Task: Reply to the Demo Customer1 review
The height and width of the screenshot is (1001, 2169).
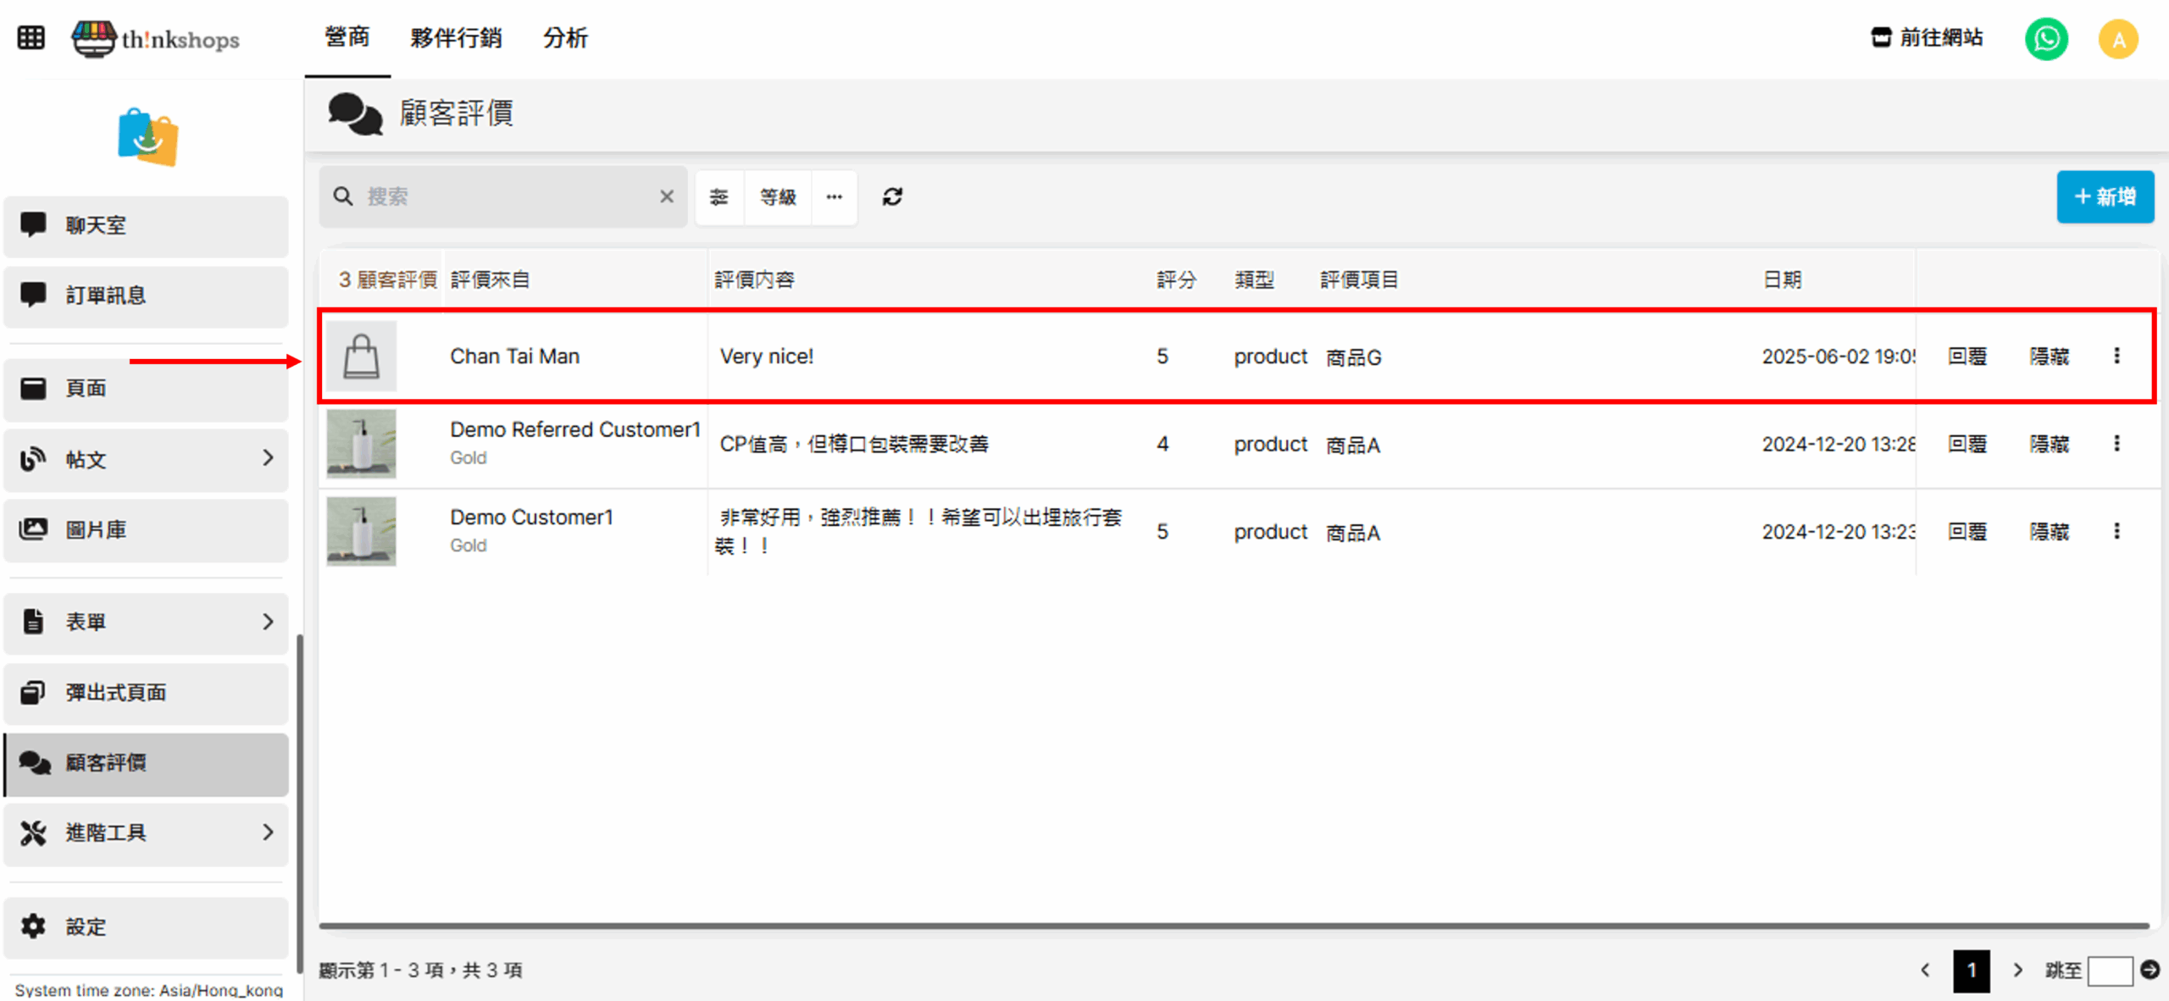Action: click(1967, 532)
